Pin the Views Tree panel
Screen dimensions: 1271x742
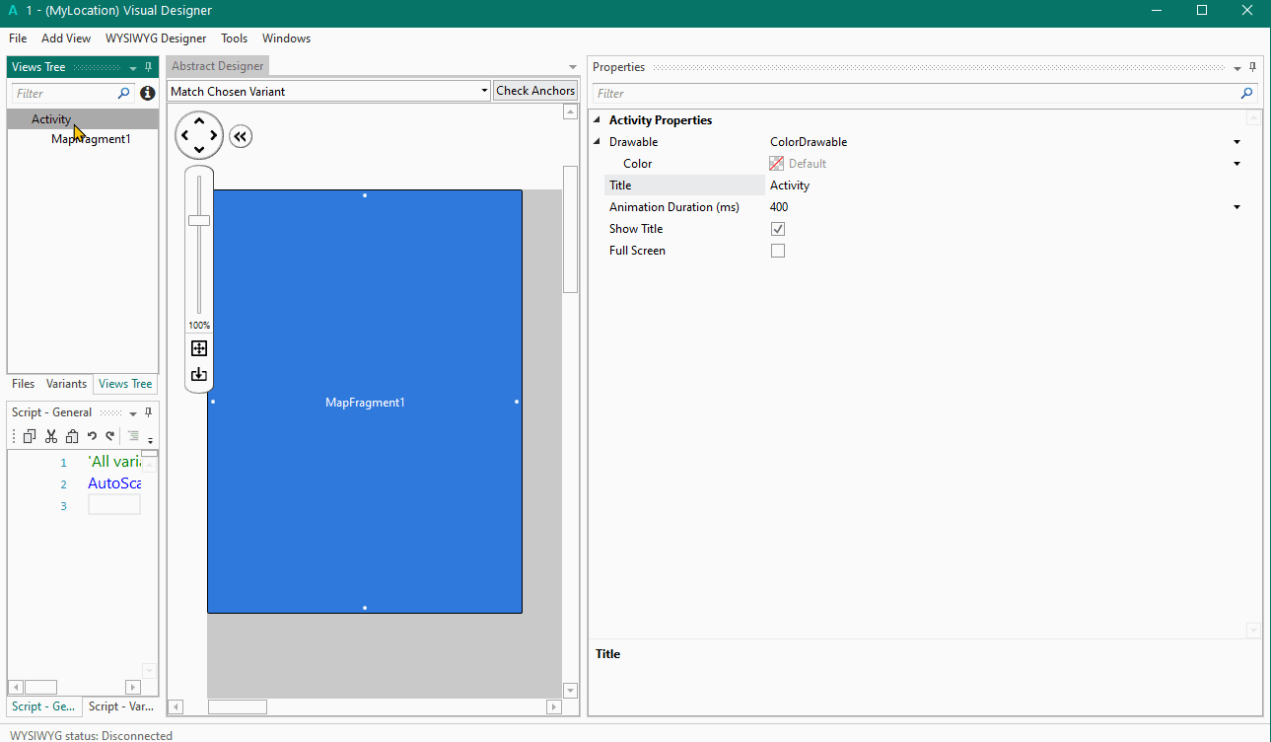(149, 67)
